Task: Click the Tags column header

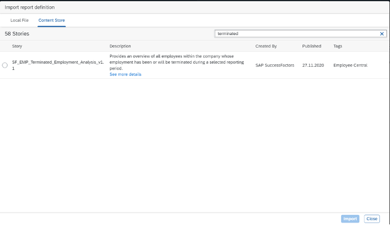Action: (x=337, y=46)
